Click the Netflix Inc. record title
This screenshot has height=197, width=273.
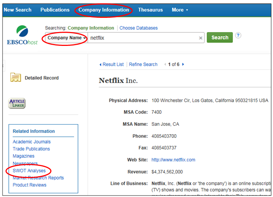point(118,80)
